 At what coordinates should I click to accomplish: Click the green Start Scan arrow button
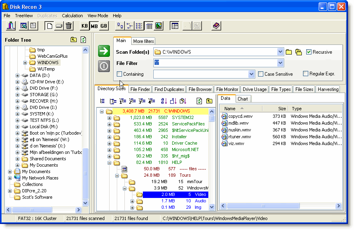(x=104, y=51)
